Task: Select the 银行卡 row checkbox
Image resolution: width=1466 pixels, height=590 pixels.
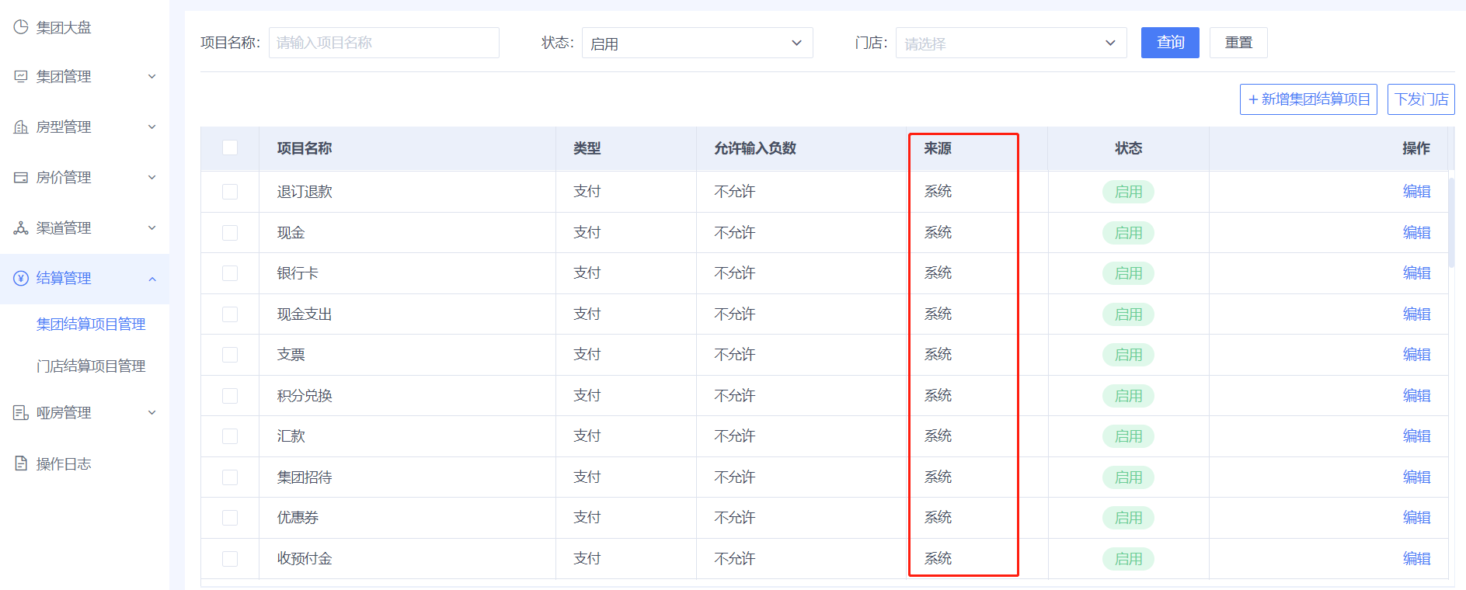Action: tap(230, 273)
